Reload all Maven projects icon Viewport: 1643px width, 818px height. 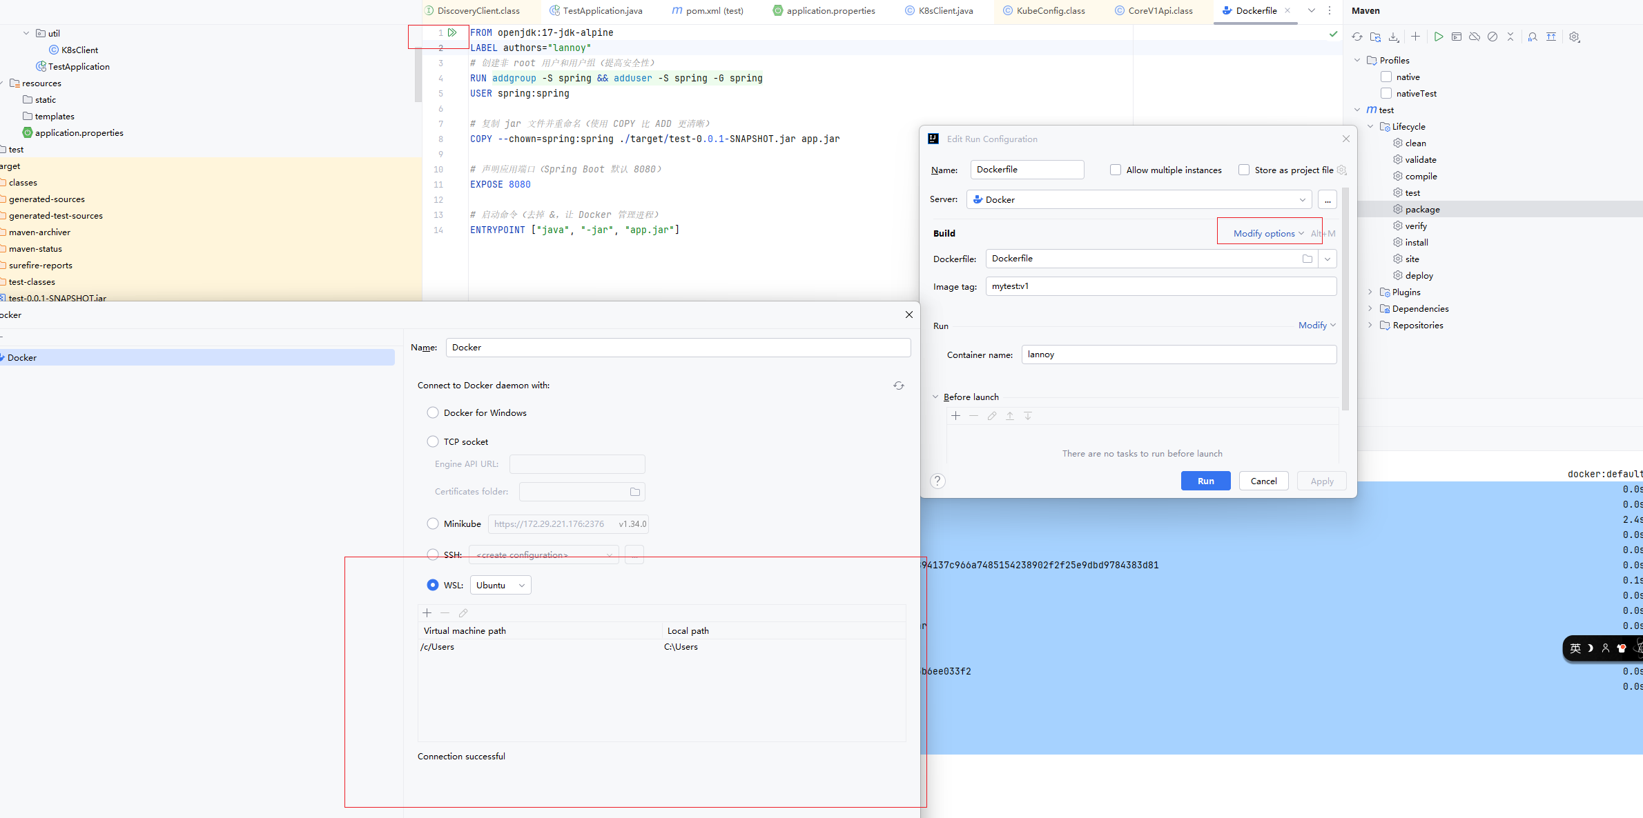tap(1357, 37)
